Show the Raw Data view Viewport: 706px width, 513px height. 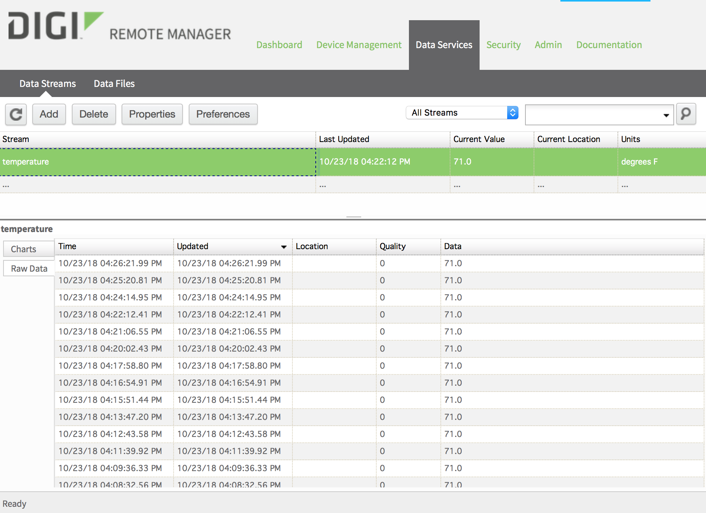[x=29, y=268]
